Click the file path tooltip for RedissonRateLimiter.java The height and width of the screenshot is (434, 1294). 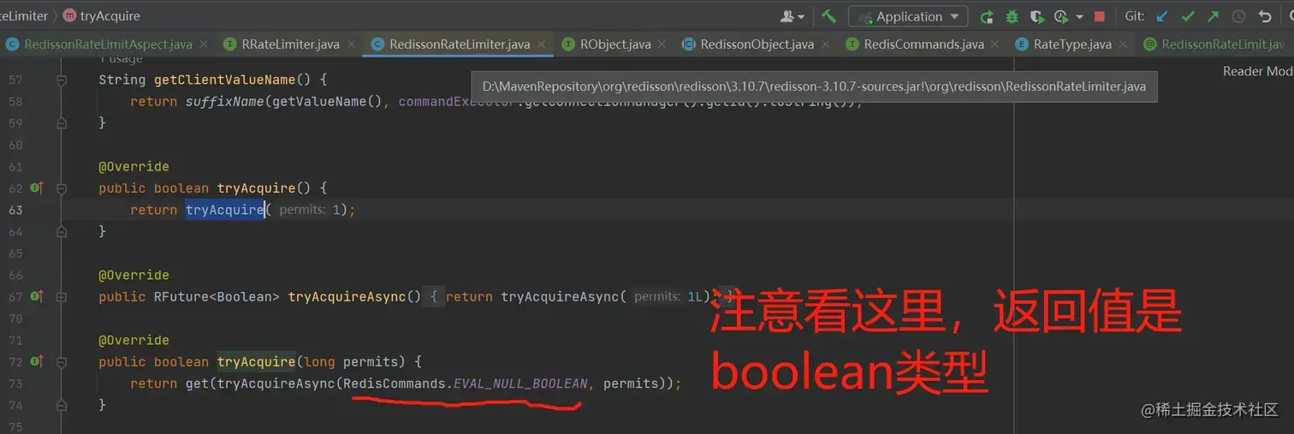click(x=814, y=86)
